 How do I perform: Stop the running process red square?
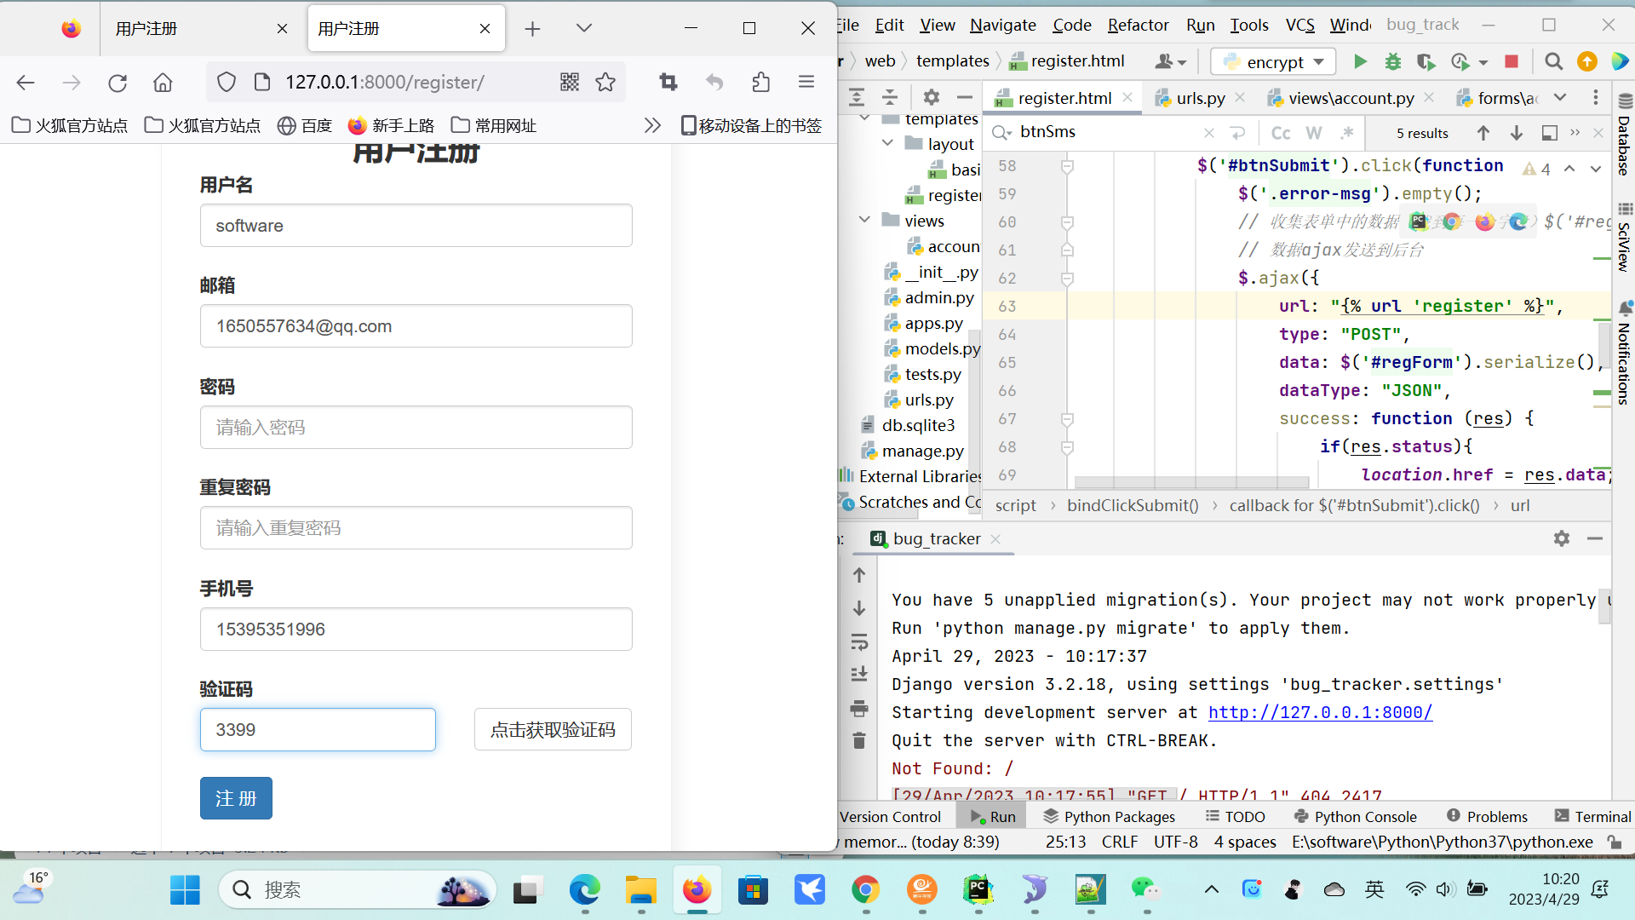tap(1512, 61)
